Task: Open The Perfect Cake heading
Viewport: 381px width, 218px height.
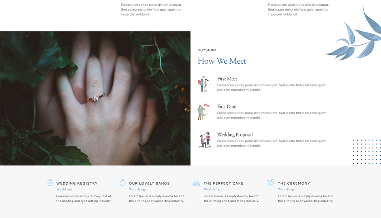Action: pos(224,183)
